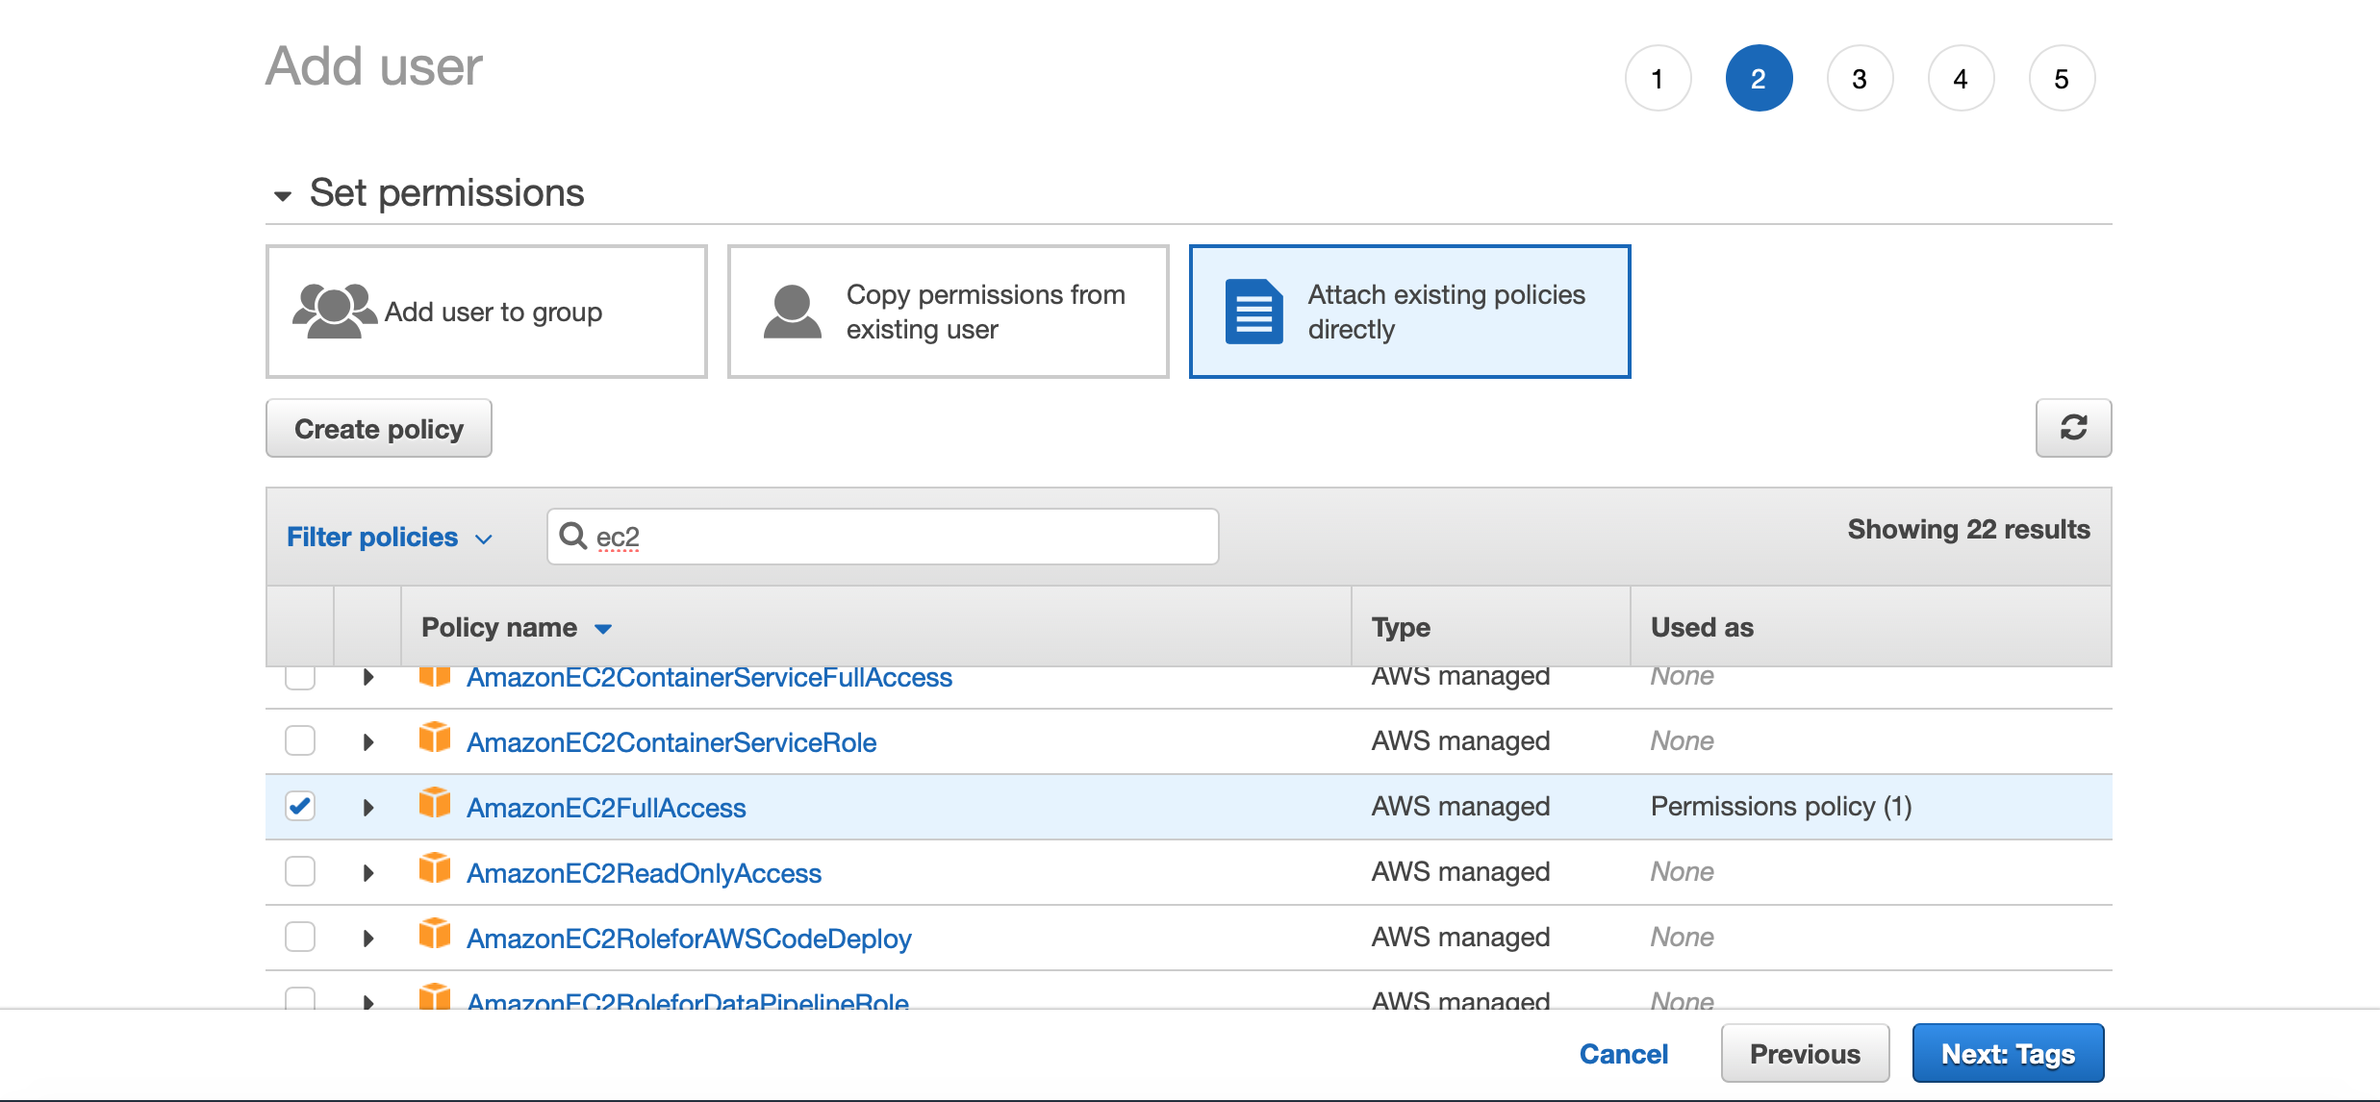The height and width of the screenshot is (1102, 2380).
Task: Click the single user icon on Copy permissions card
Action: coord(793,312)
